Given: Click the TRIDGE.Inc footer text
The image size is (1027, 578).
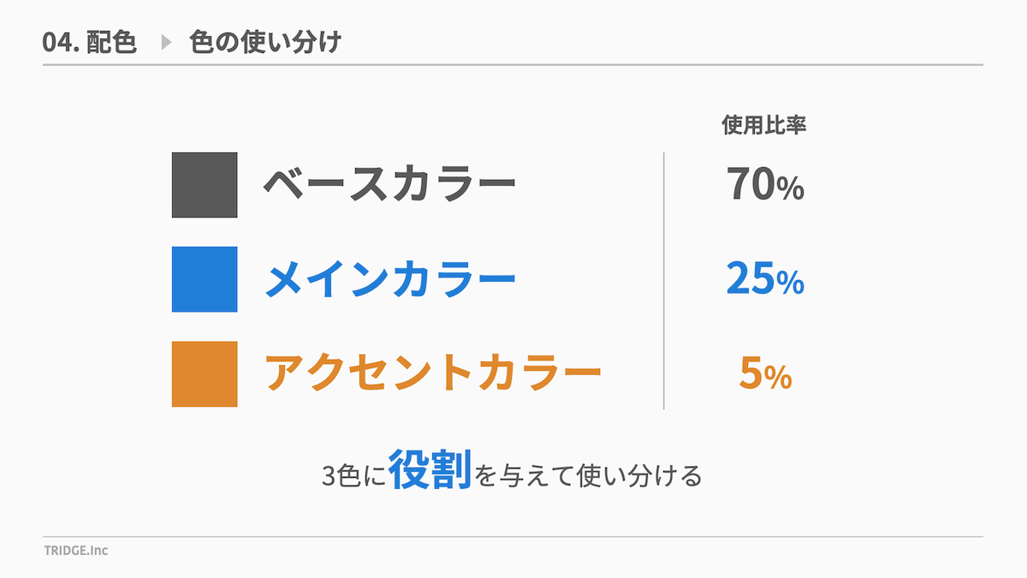Looking at the screenshot, I should tap(76, 550).
